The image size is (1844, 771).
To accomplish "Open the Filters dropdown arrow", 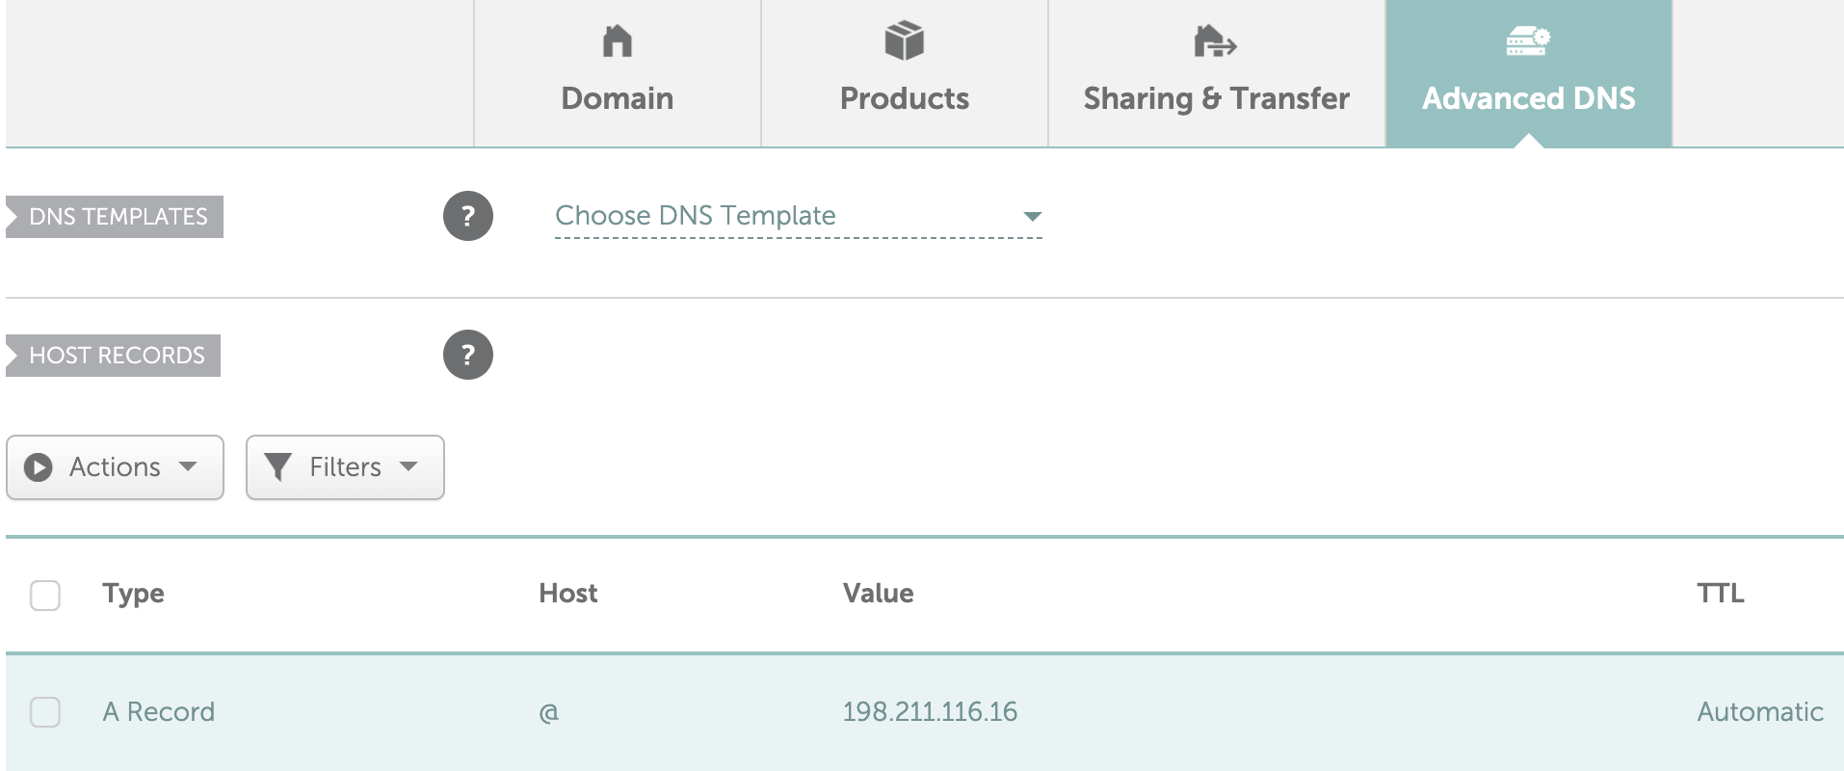I will 408,466.
